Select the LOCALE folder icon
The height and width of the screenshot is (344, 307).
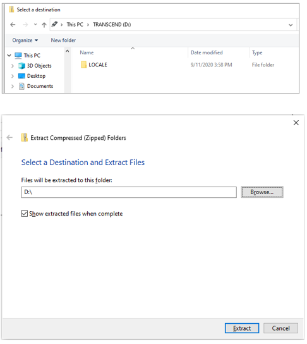[83, 64]
